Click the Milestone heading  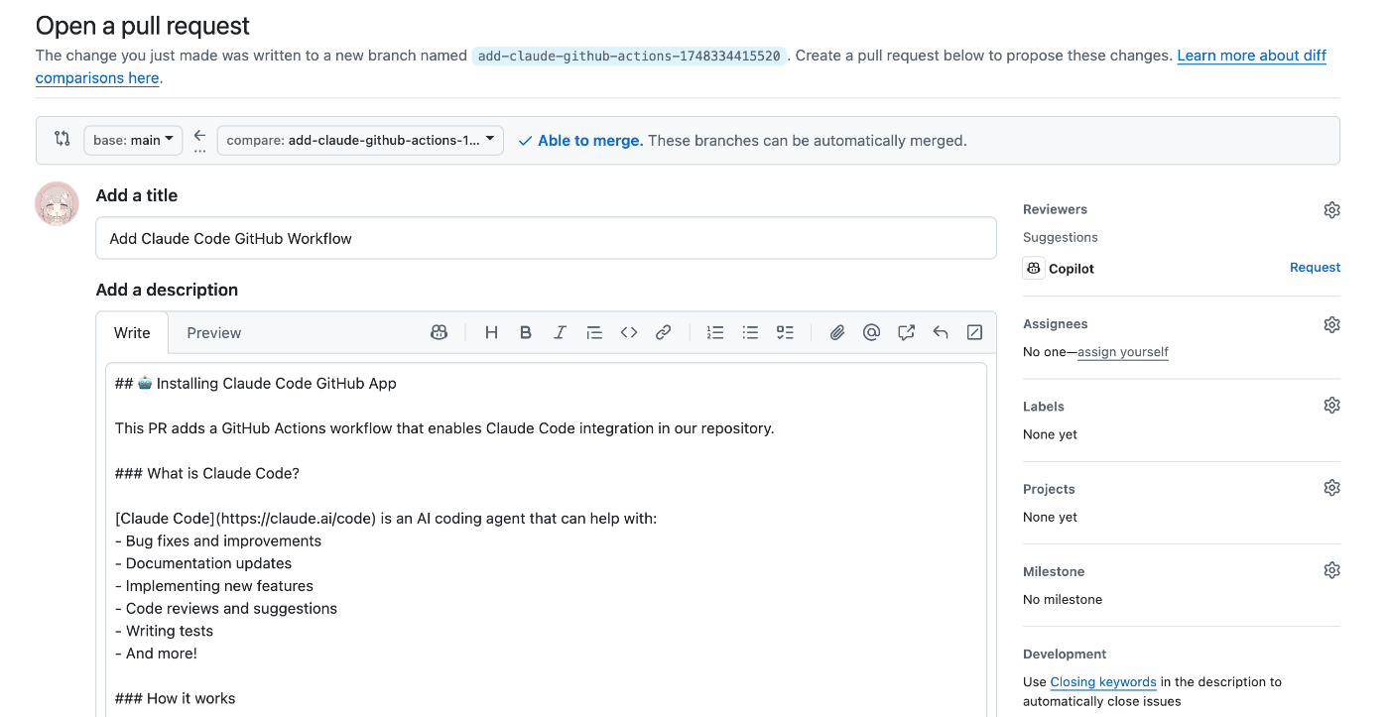click(1054, 571)
